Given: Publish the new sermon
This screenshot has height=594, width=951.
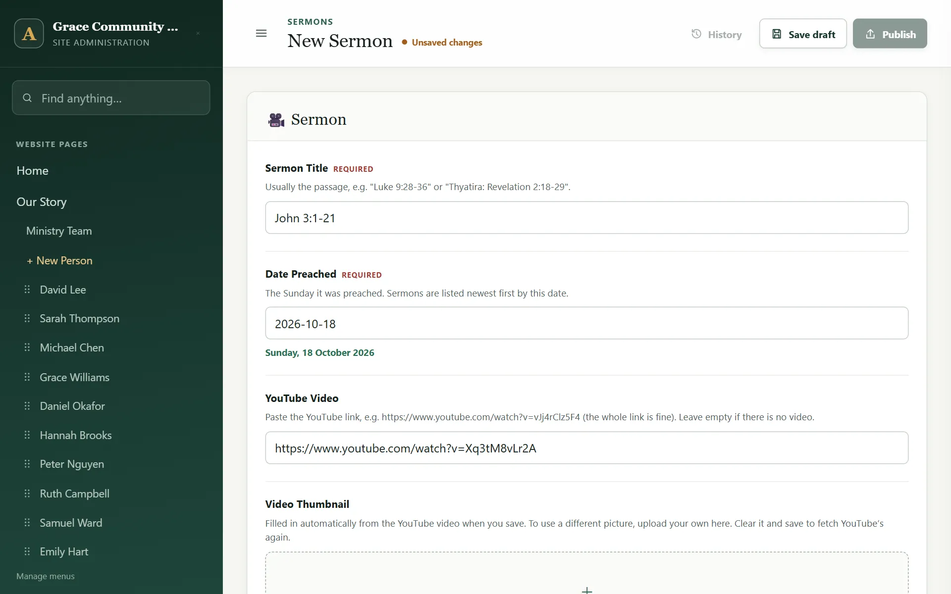Looking at the screenshot, I should pos(890,34).
